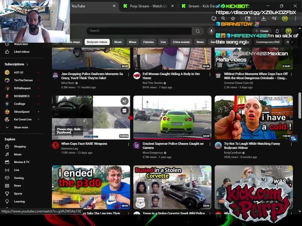The image size is (302, 226).
Task: Play the 'i have a cold' thumbnail
Action: click(x=254, y=117)
